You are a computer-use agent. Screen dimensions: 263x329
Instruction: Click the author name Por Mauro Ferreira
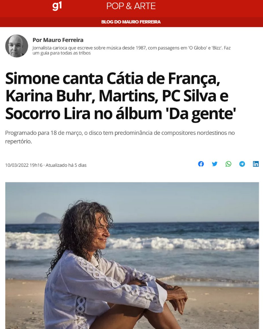click(x=58, y=40)
